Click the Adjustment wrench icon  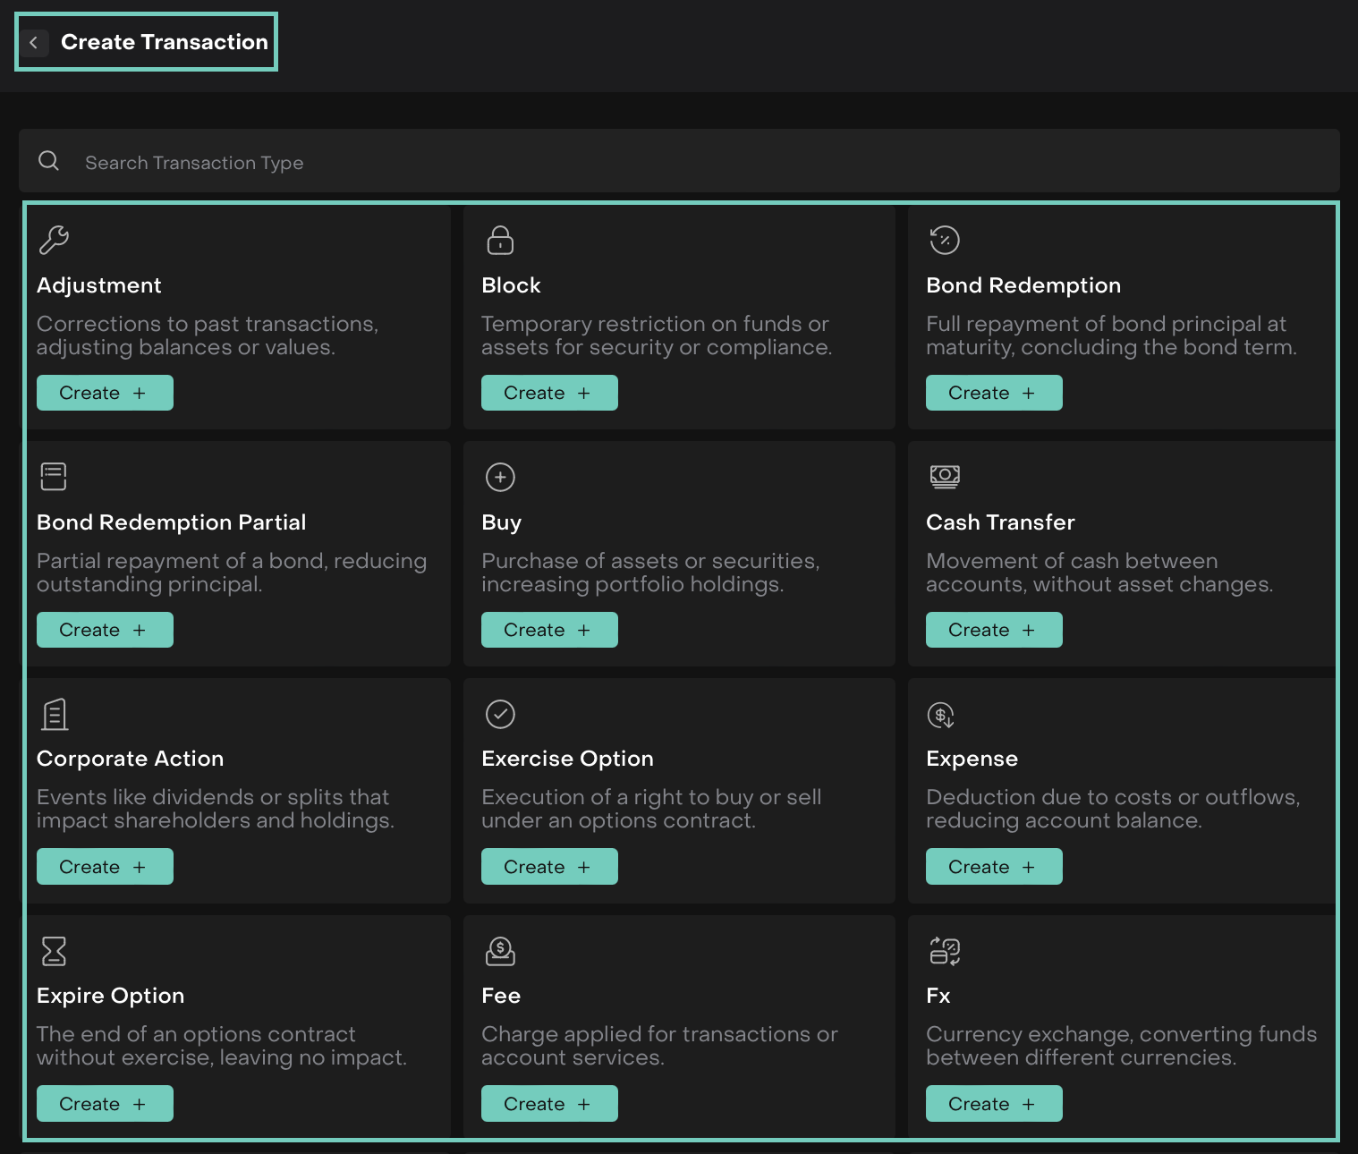[x=54, y=240]
